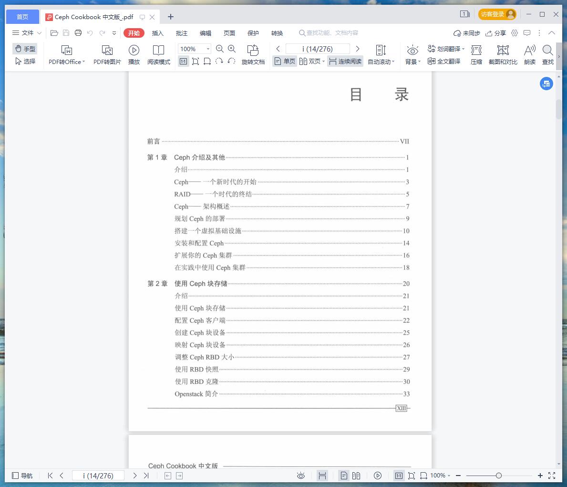Viewport: 567px width, 487px height.
Task: Open the 查找 search tool
Action: click(x=548, y=54)
